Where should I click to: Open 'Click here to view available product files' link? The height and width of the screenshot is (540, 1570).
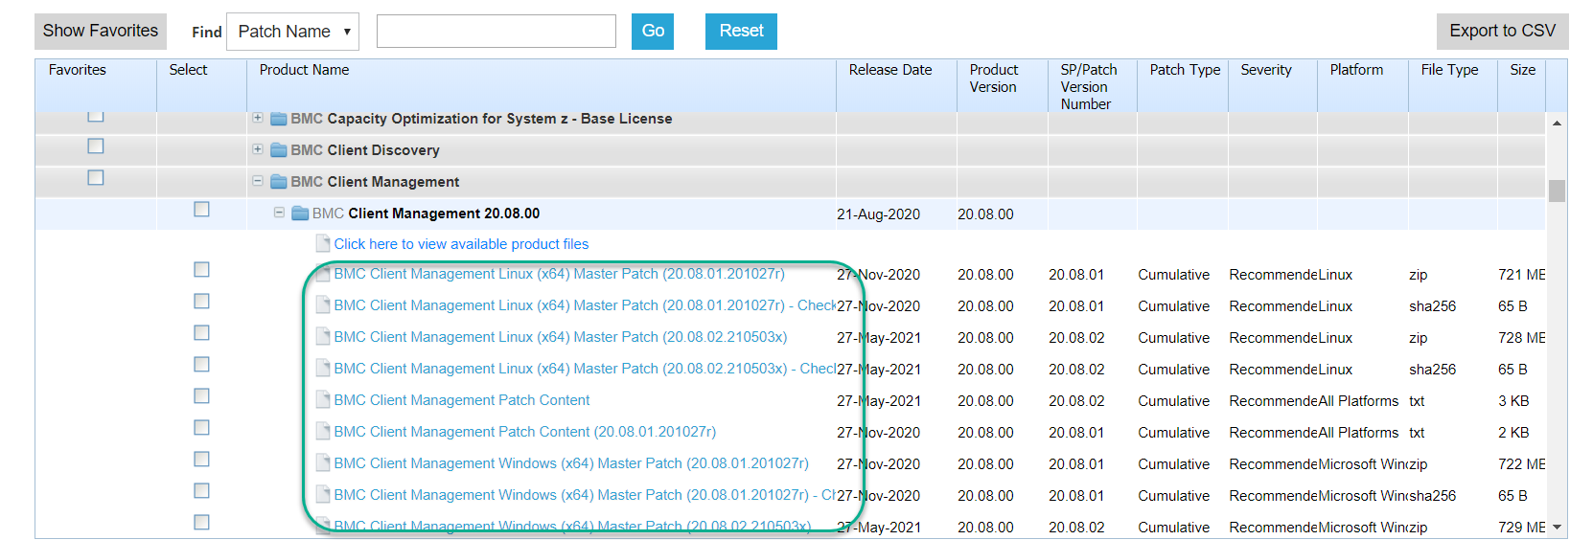click(x=461, y=244)
